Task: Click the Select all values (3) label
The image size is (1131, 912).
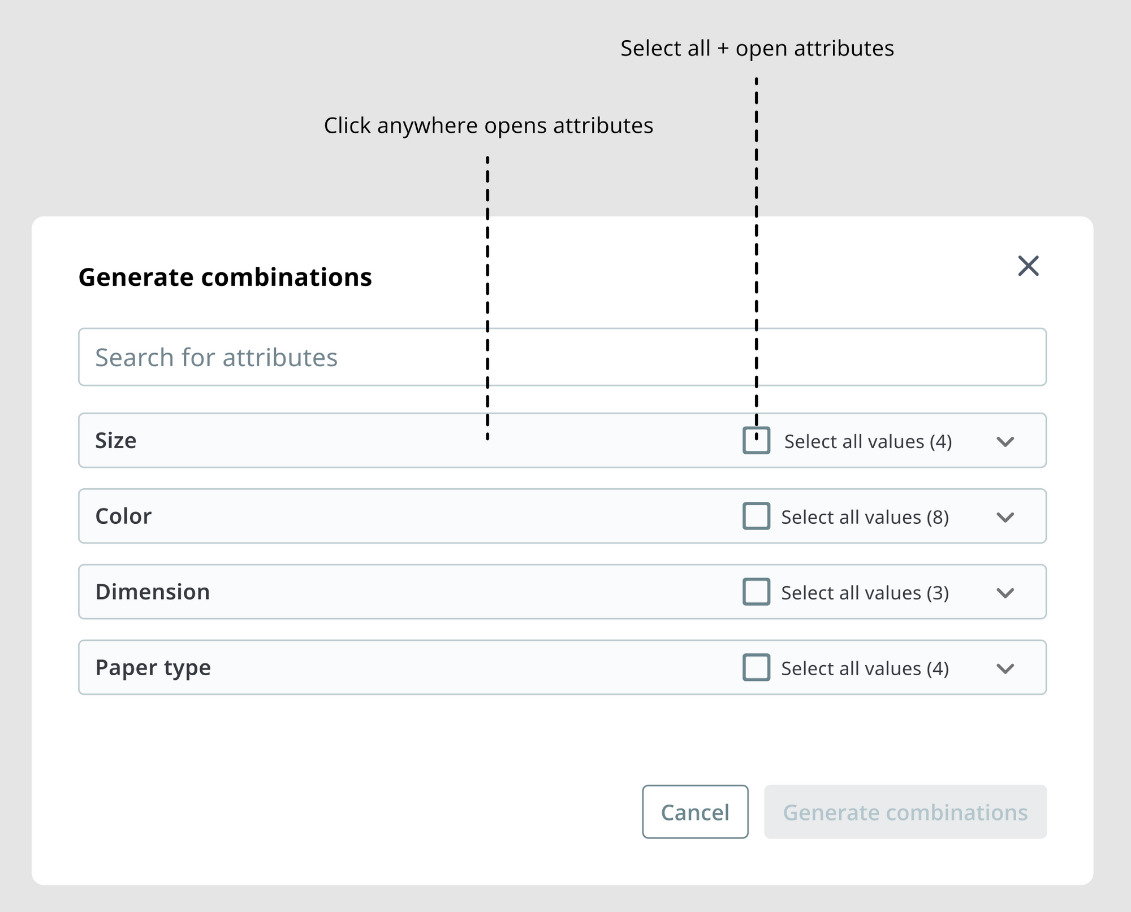Action: click(x=864, y=592)
